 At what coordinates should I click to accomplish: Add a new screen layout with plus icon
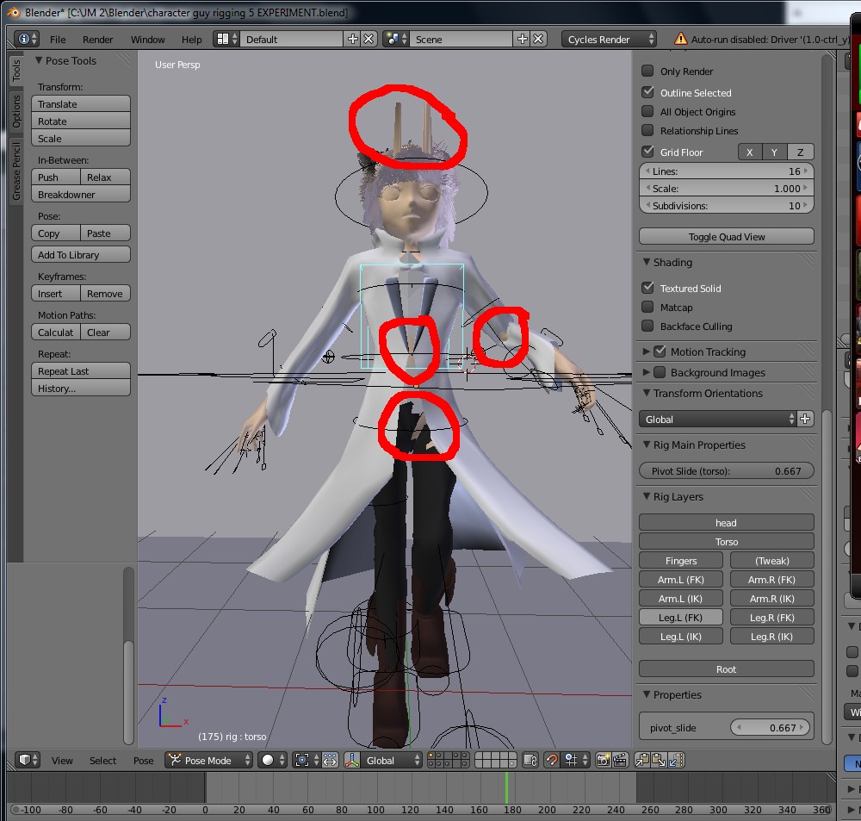pos(352,39)
